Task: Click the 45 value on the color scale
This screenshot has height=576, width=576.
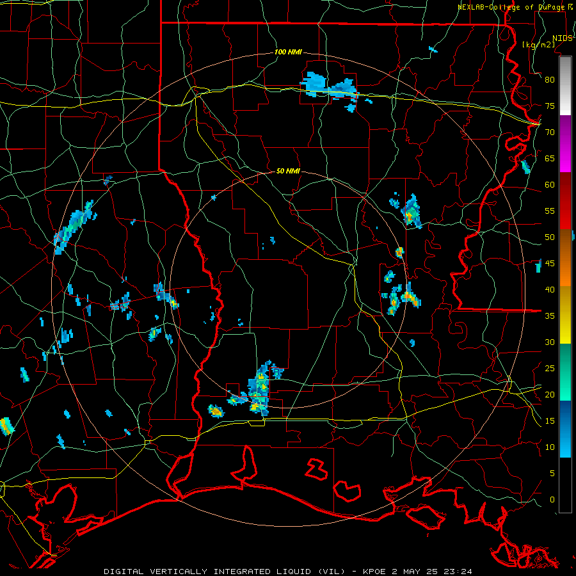Action: (x=550, y=264)
